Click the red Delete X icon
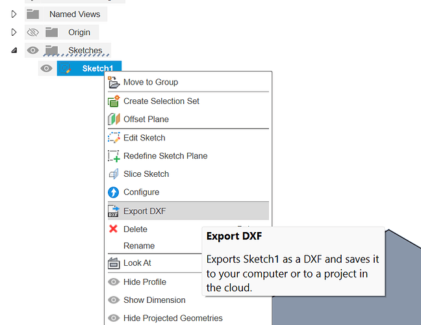Viewport: 421px width, 325px height. (114, 229)
